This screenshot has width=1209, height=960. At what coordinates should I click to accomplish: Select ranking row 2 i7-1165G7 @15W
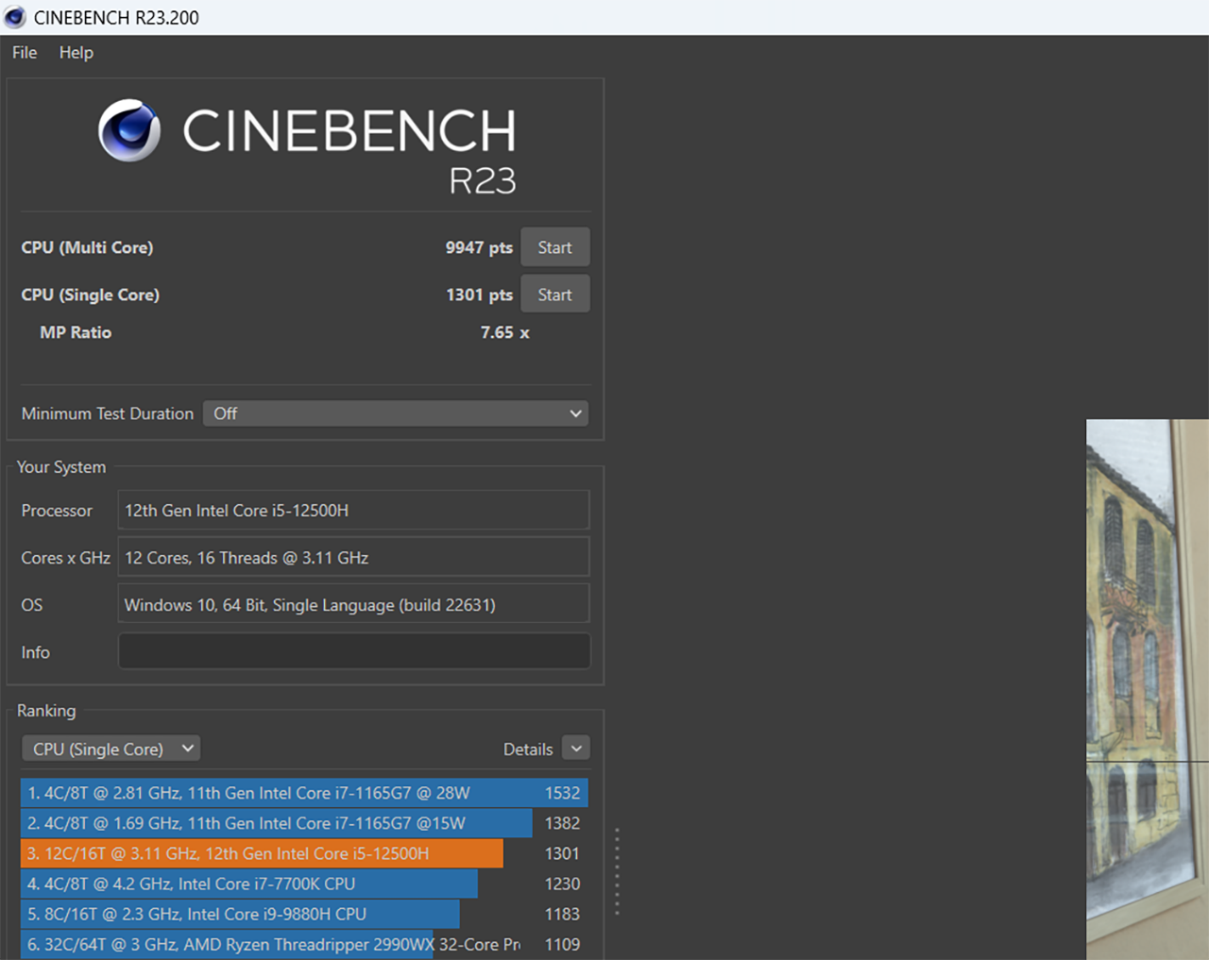[x=304, y=823]
